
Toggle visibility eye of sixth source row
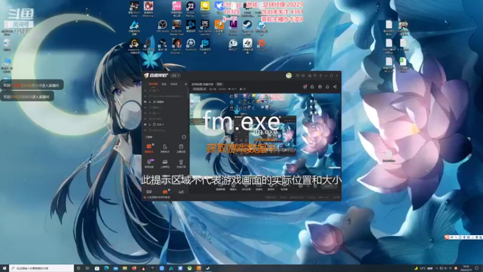146,118
